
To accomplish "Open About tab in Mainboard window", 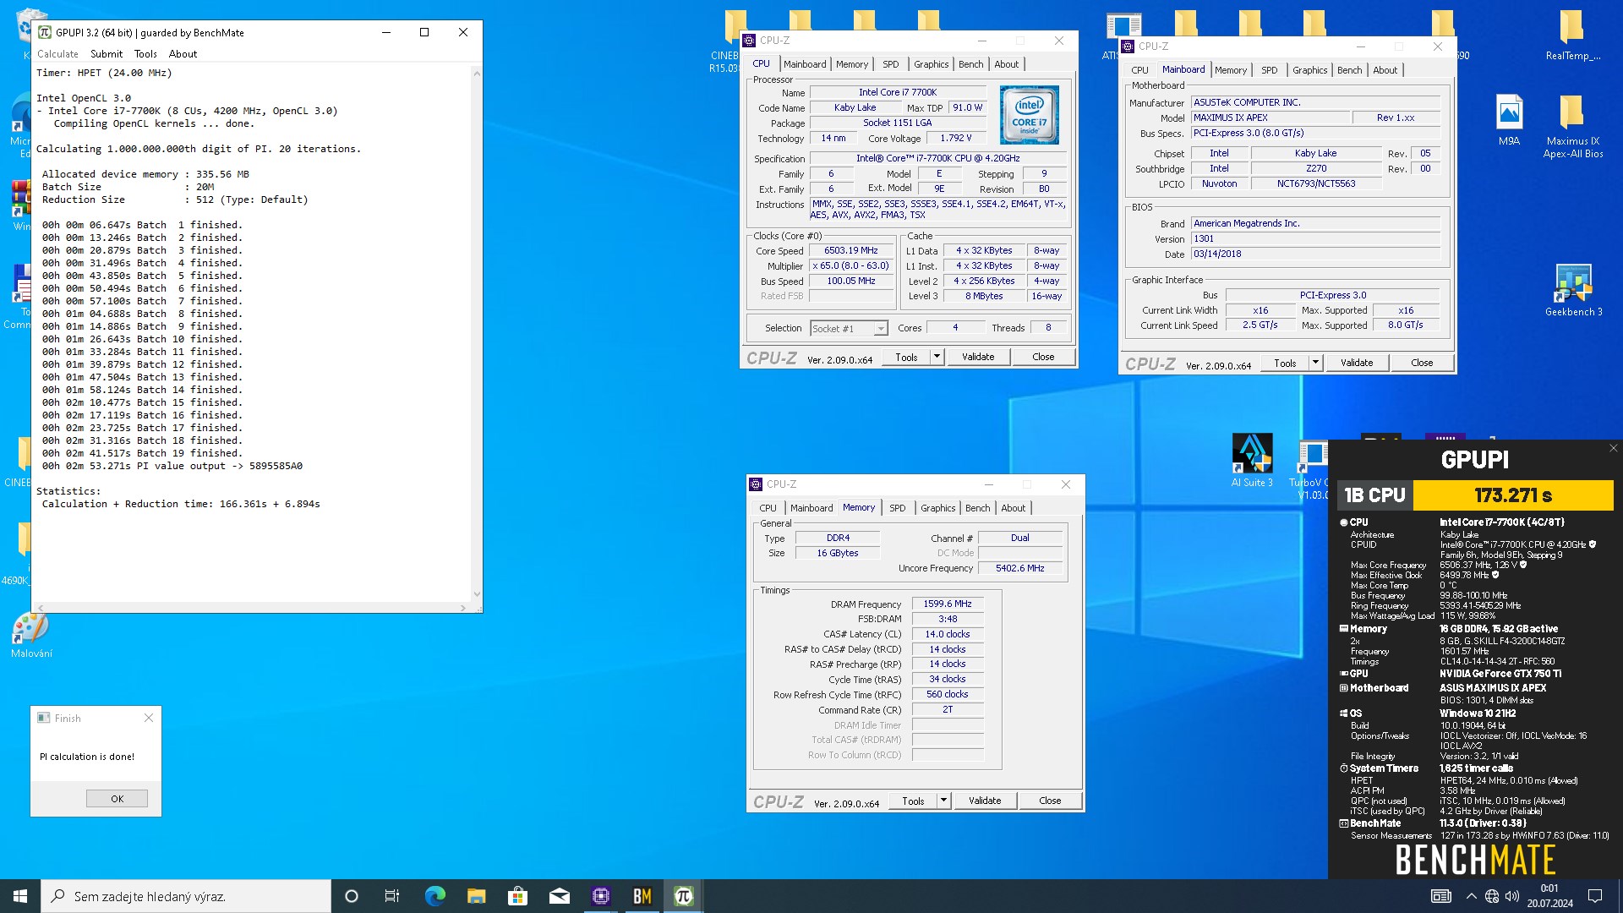I will [1385, 70].
